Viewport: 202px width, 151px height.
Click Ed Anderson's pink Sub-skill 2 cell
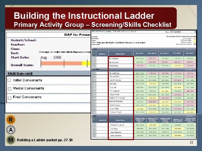tap(152, 58)
